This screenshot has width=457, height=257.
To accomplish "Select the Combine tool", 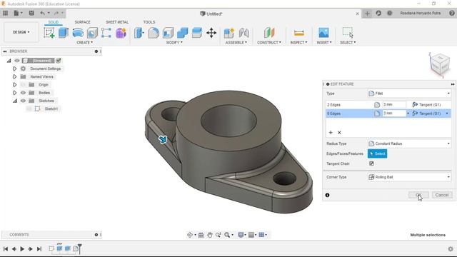I will [x=183, y=33].
